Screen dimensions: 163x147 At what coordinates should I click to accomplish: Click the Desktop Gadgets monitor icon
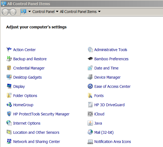(x=9, y=77)
